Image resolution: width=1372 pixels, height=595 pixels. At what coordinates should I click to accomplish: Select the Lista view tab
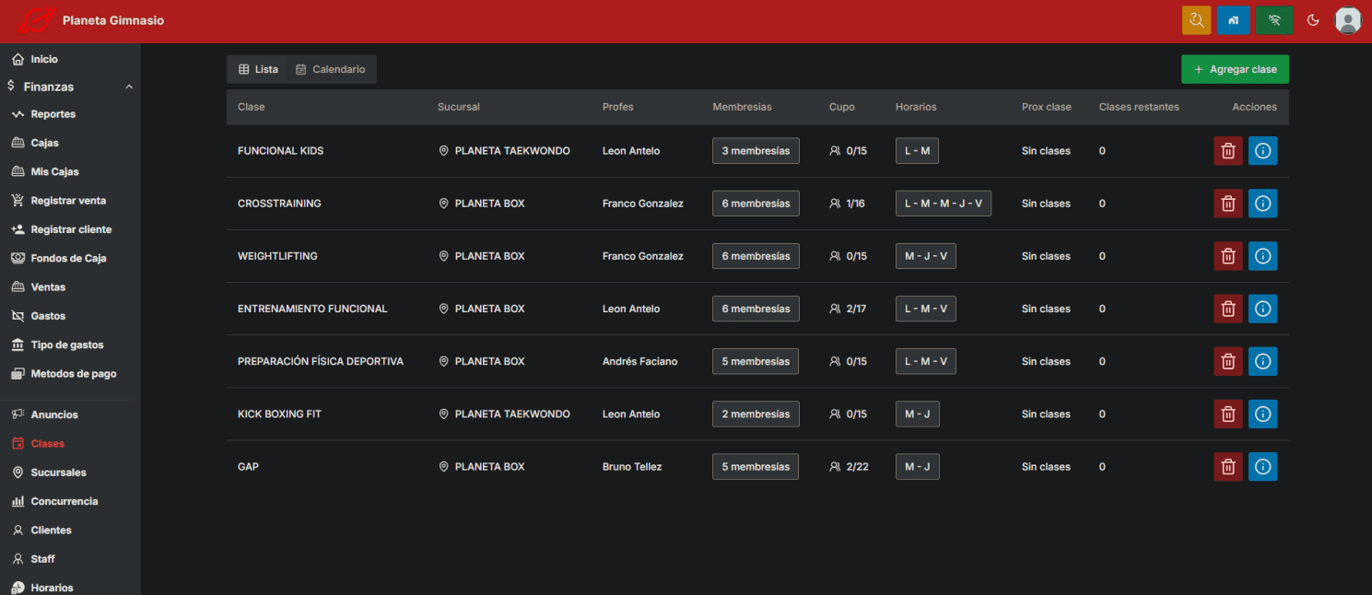258,69
